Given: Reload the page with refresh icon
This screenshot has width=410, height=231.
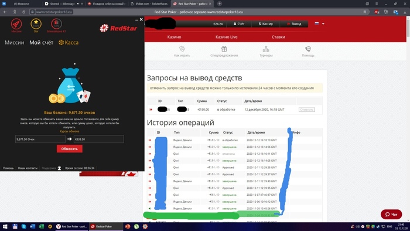Looking at the screenshot, I should coord(23,12).
